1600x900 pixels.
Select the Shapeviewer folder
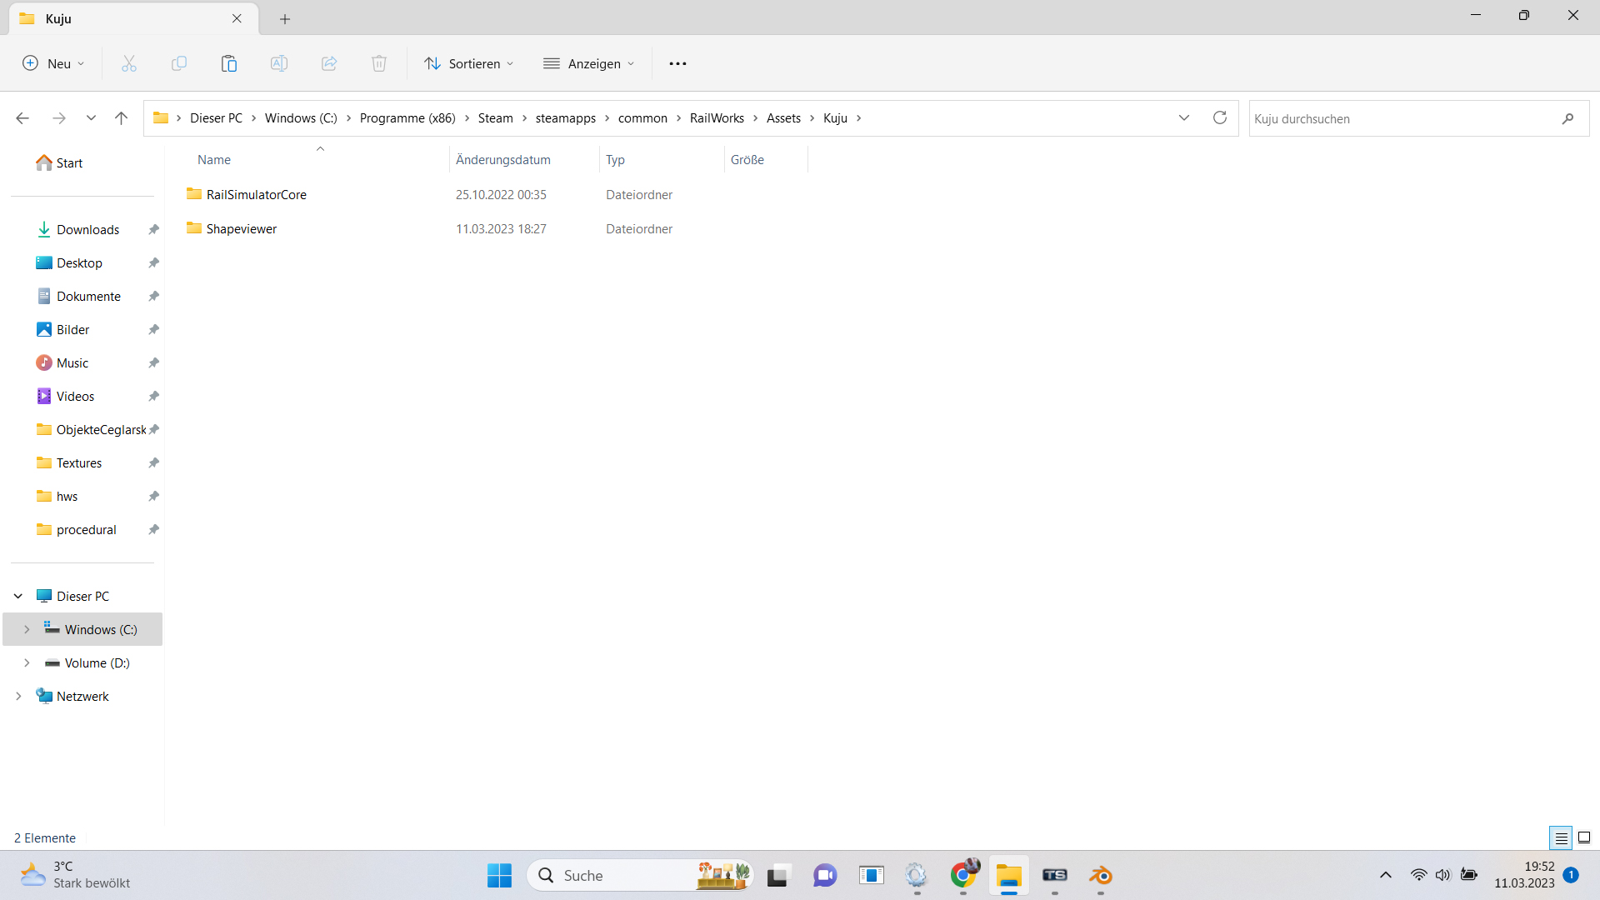242,228
